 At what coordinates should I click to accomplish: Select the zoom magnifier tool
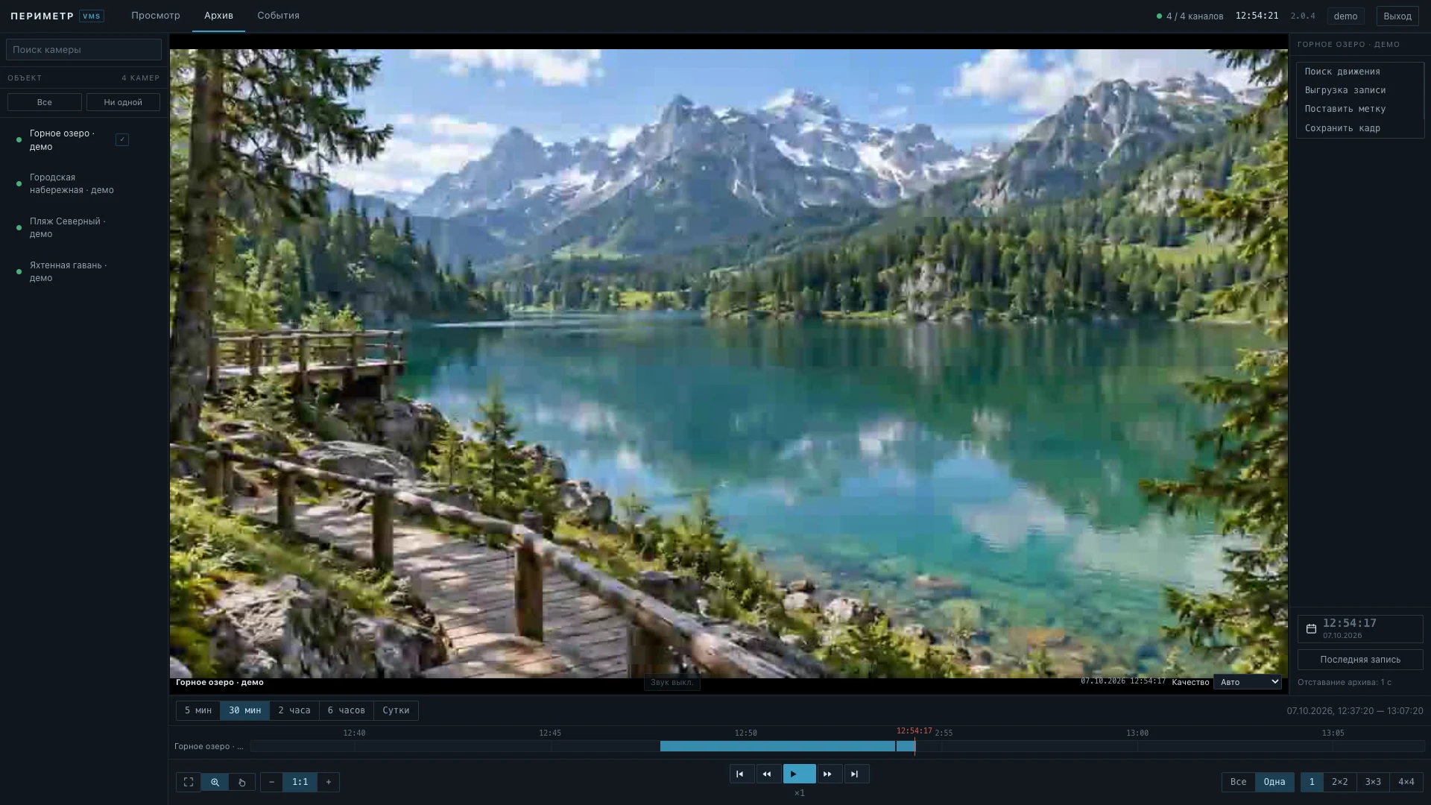pyautogui.click(x=215, y=782)
